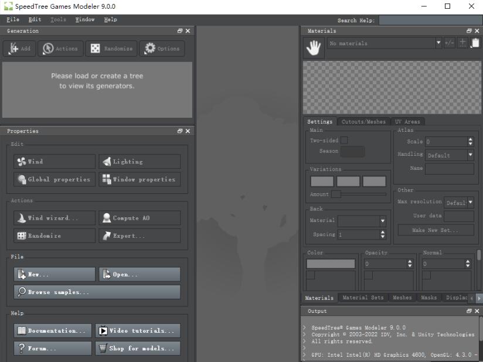The width and height of the screenshot is (483, 362).
Task: Toggle the checkbox under Color swatch
Action: coord(310,275)
